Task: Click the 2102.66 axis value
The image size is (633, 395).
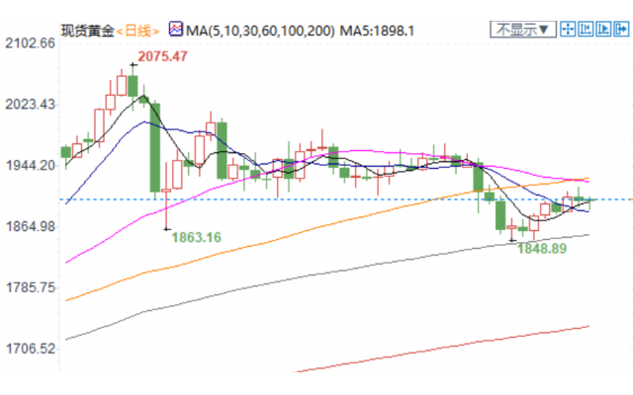Action: click(x=30, y=43)
